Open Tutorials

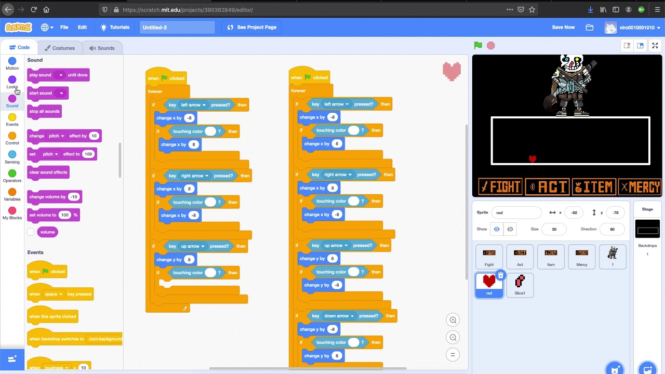pyautogui.click(x=115, y=28)
